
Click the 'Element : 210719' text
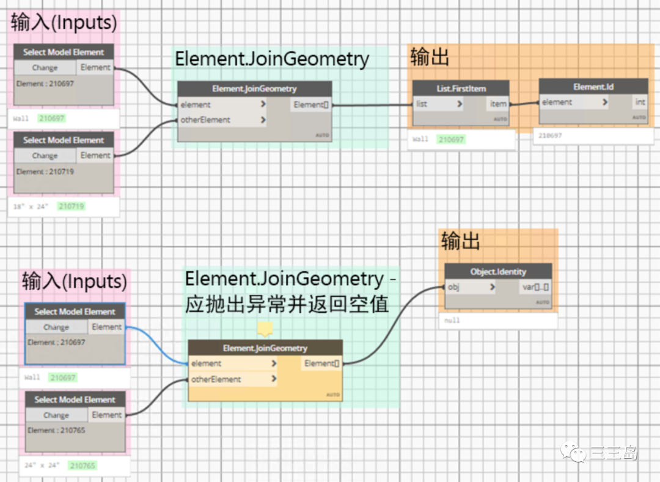point(45,172)
